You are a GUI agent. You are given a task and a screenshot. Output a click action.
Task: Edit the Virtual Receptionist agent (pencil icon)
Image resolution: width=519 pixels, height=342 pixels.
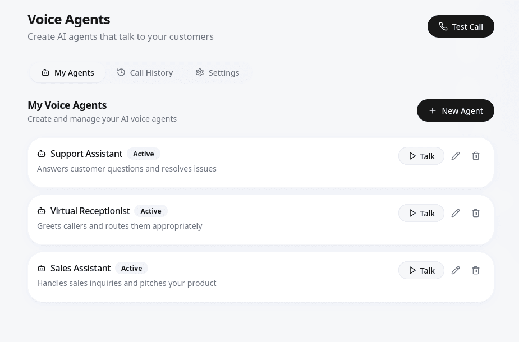point(456,213)
